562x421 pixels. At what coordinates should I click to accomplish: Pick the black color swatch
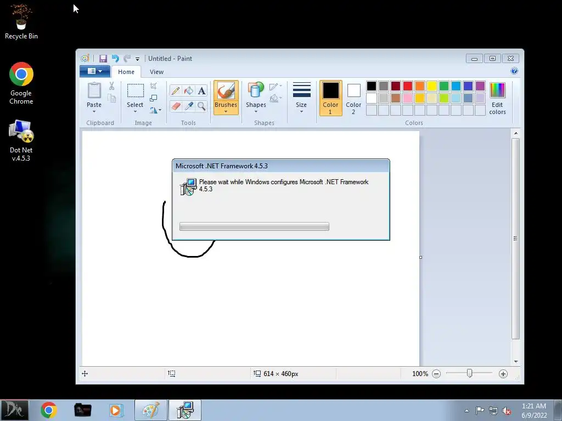pyautogui.click(x=372, y=86)
